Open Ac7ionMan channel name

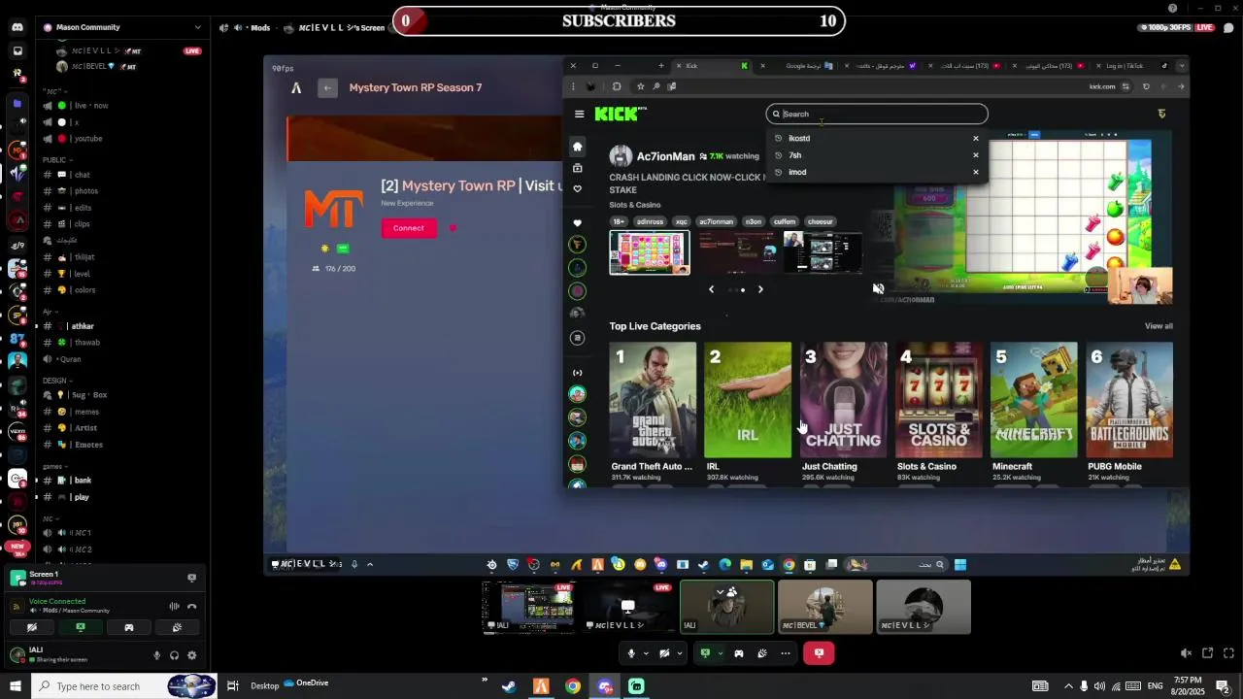point(665,156)
